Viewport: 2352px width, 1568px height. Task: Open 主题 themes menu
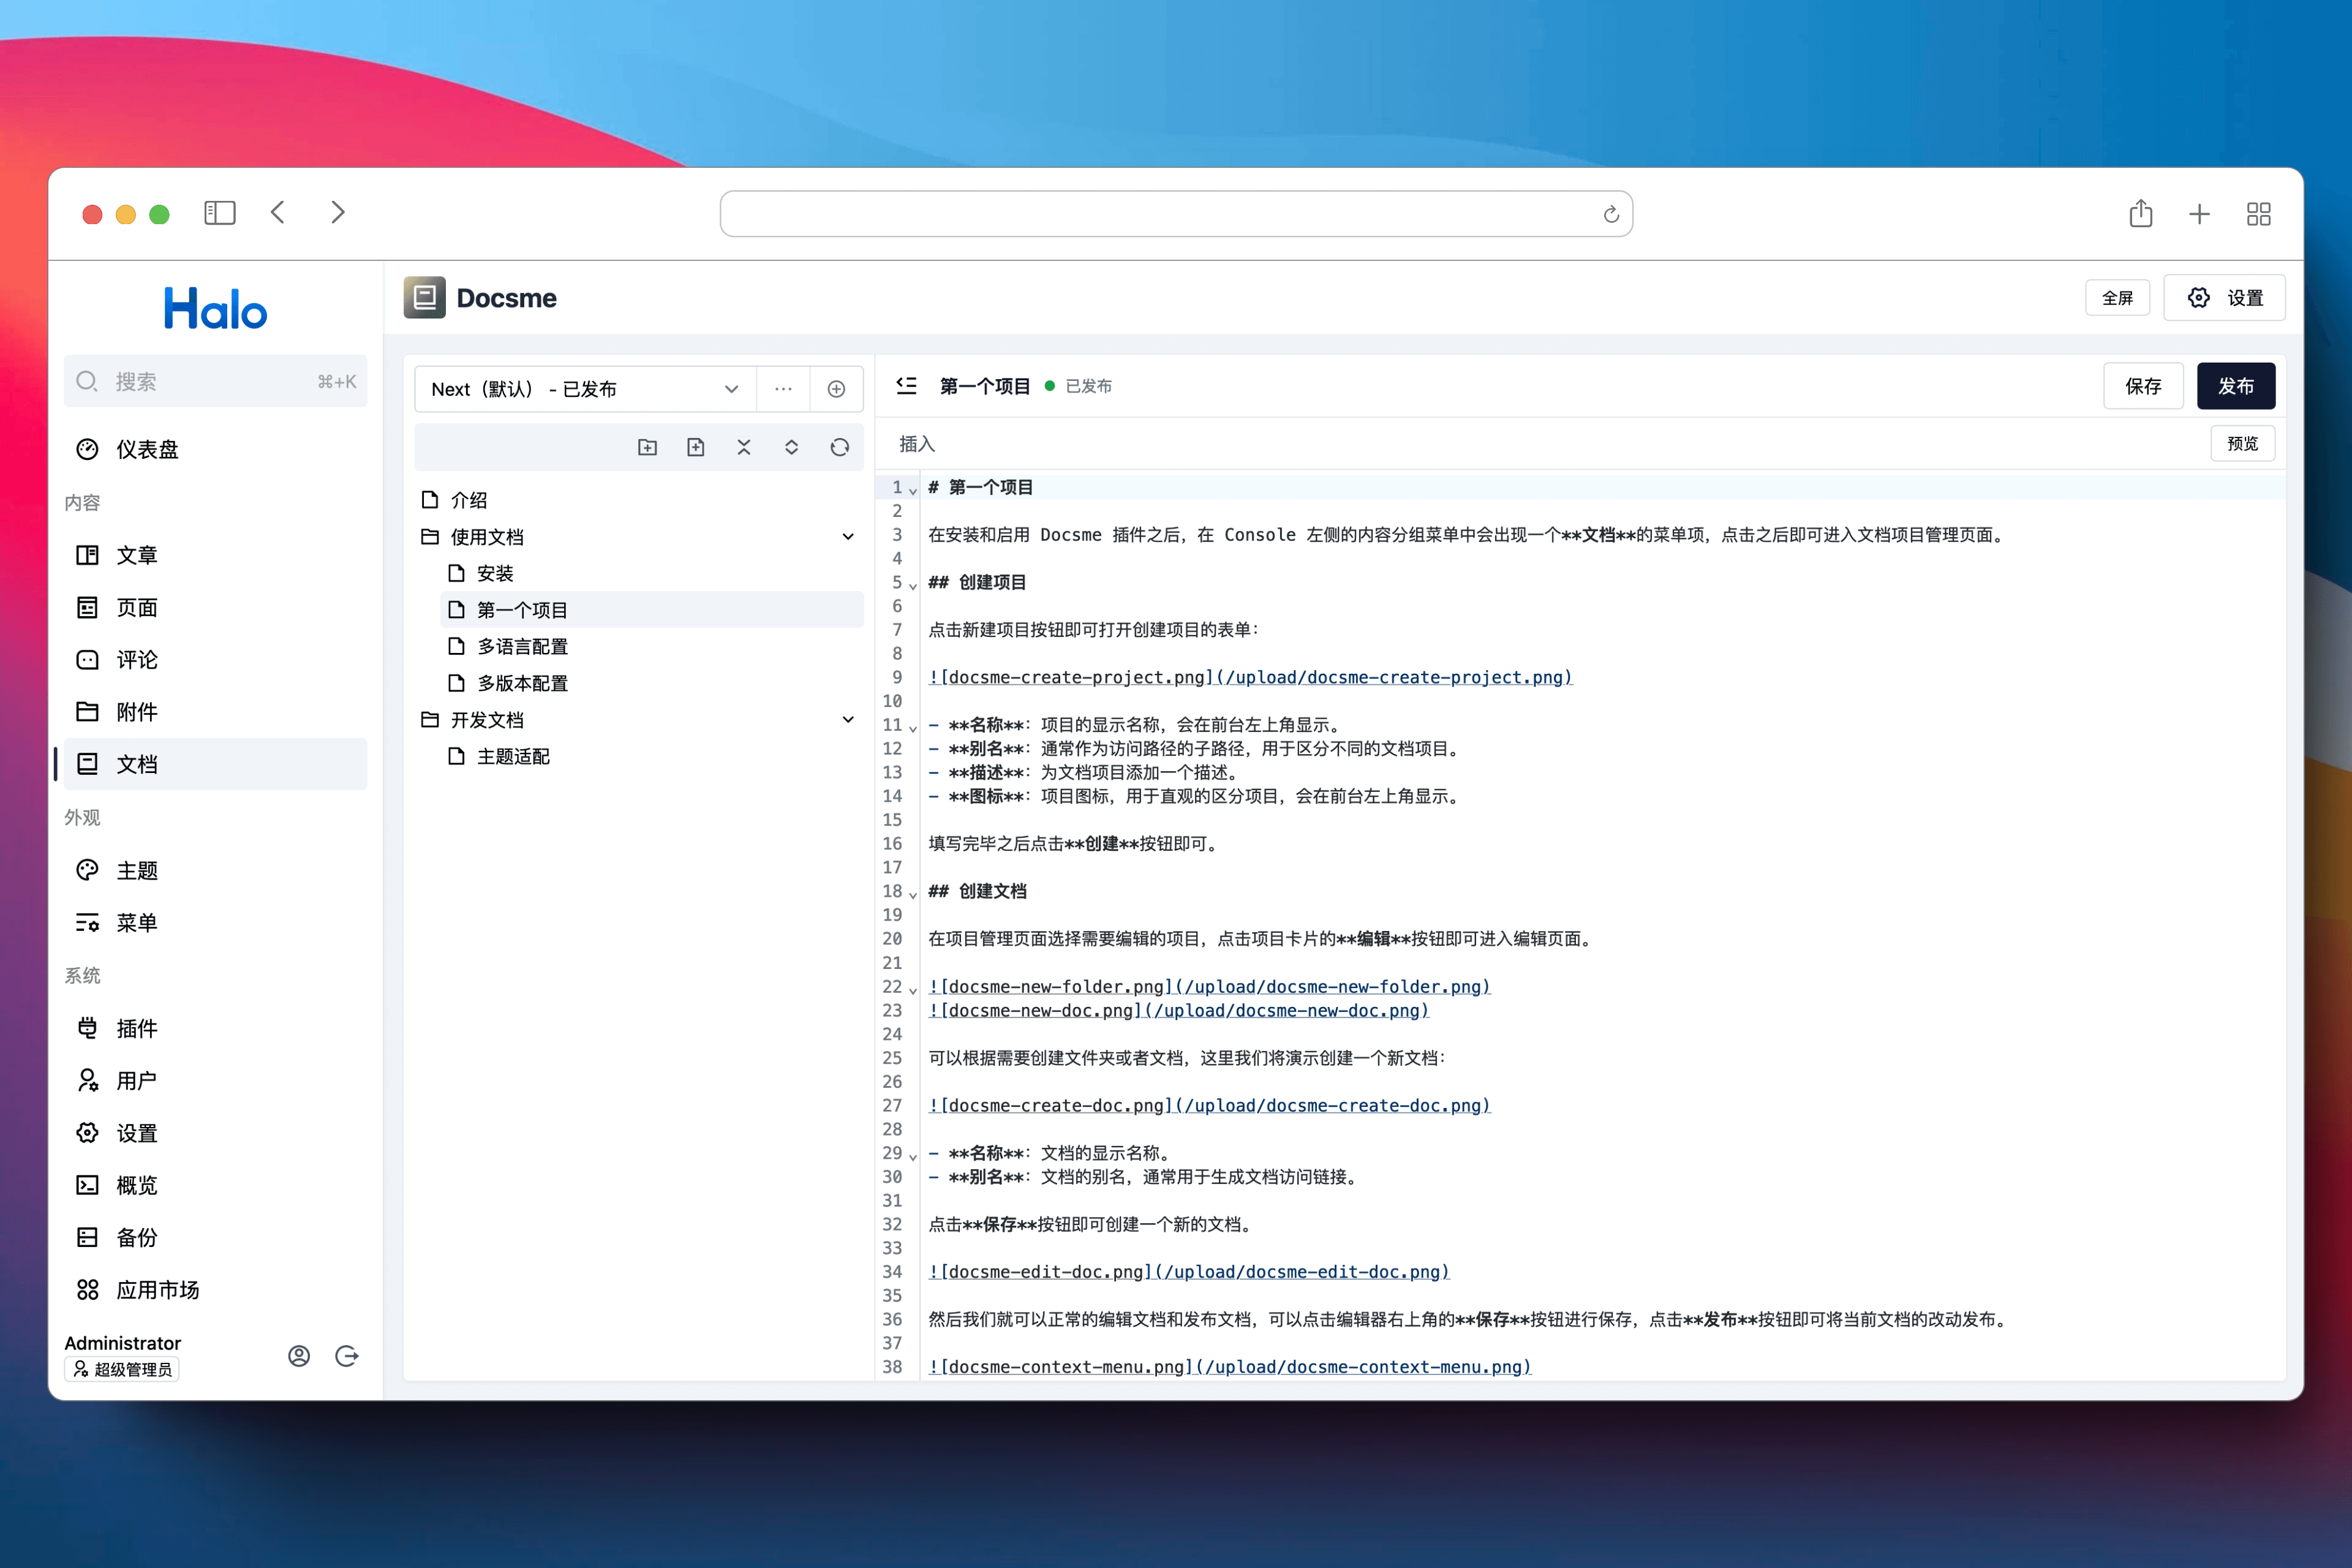click(215, 870)
